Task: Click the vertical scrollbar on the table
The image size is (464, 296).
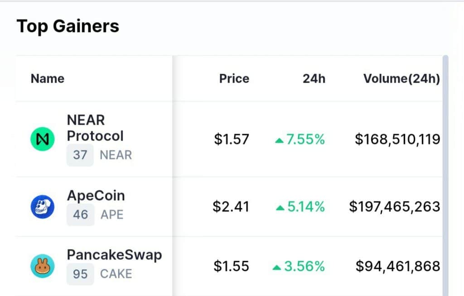Action: click(445, 175)
